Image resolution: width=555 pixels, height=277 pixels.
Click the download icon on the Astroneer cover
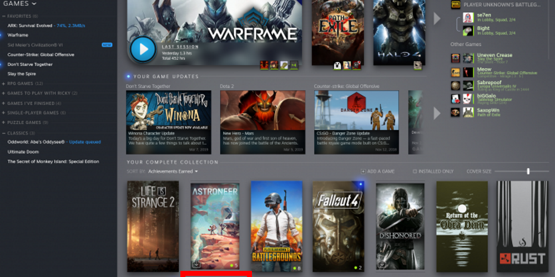197,265
